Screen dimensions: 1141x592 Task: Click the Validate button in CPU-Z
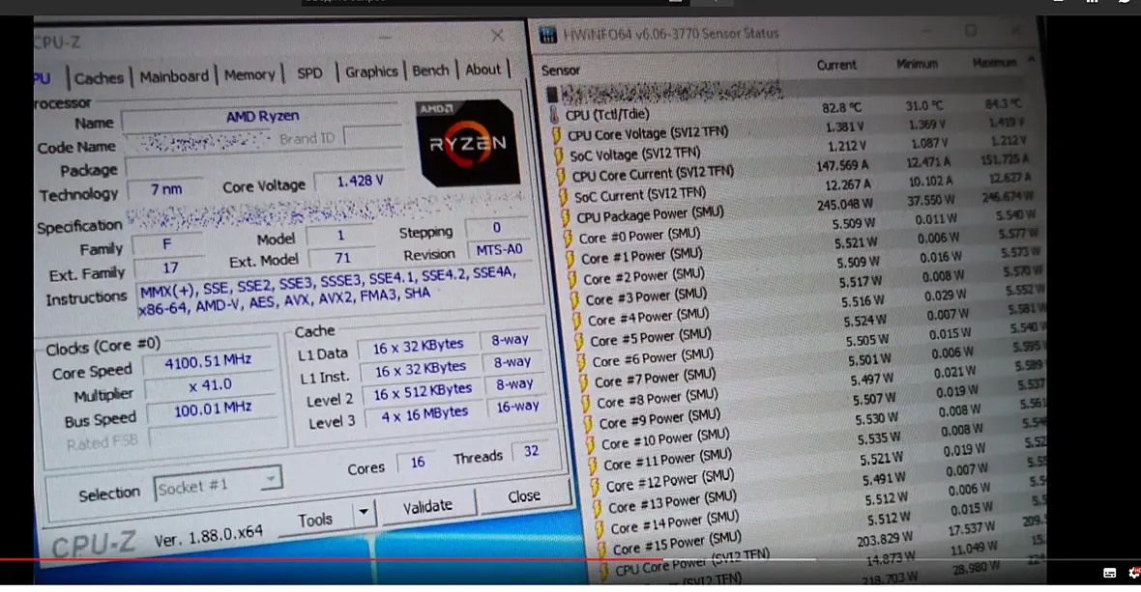(x=427, y=506)
